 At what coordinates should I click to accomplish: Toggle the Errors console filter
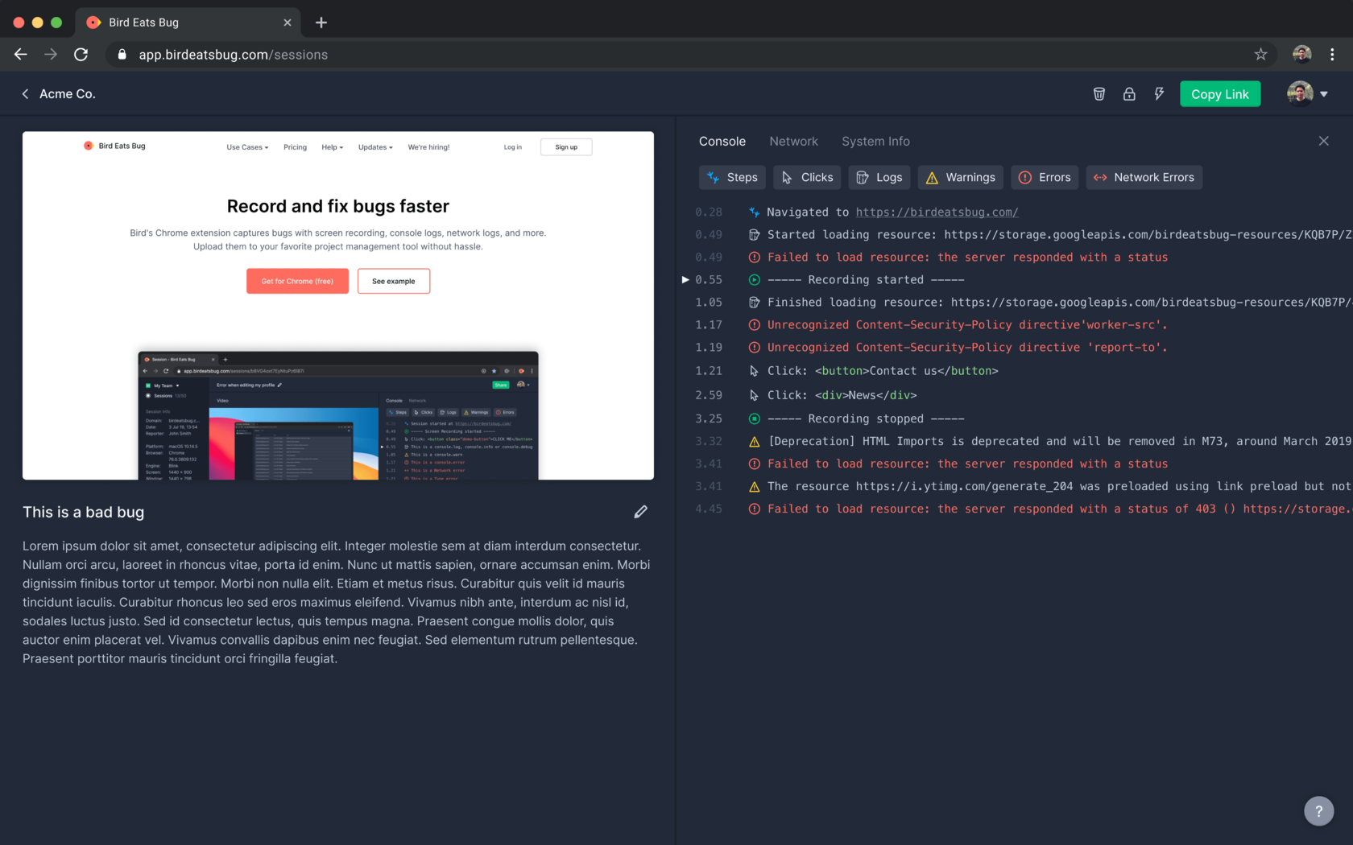click(1044, 177)
